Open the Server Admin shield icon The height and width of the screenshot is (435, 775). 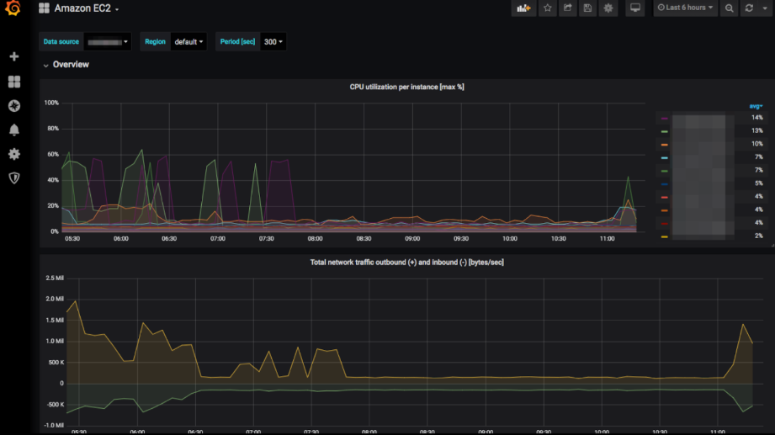coord(14,178)
